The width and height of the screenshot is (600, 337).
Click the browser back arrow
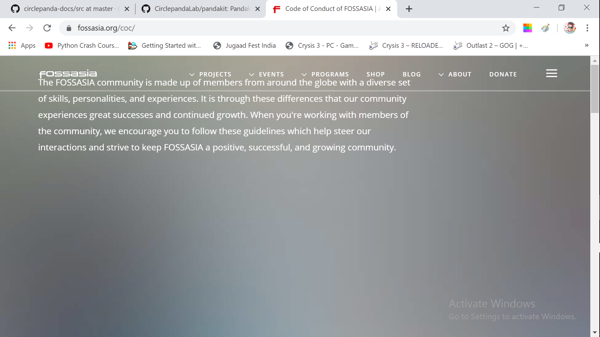pos(12,28)
